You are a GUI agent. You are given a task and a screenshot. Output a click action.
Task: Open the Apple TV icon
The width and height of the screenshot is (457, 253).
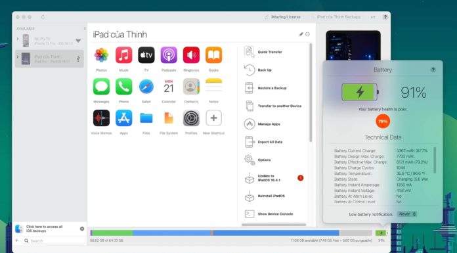pyautogui.click(x=146, y=55)
